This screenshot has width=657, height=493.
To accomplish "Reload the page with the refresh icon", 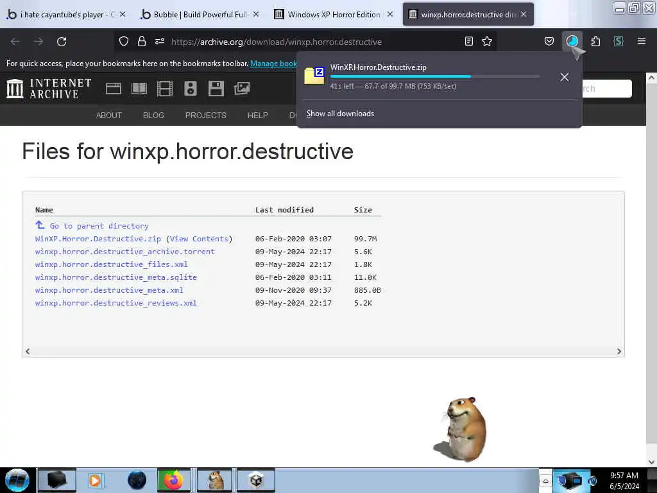I will pos(62,42).
